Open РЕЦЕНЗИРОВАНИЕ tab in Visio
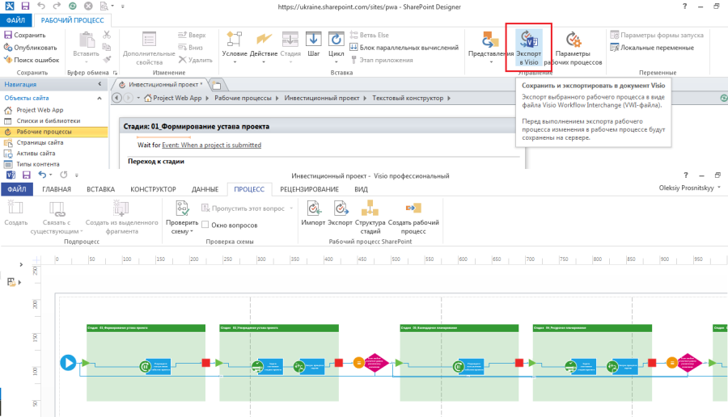The image size is (728, 417). (309, 189)
